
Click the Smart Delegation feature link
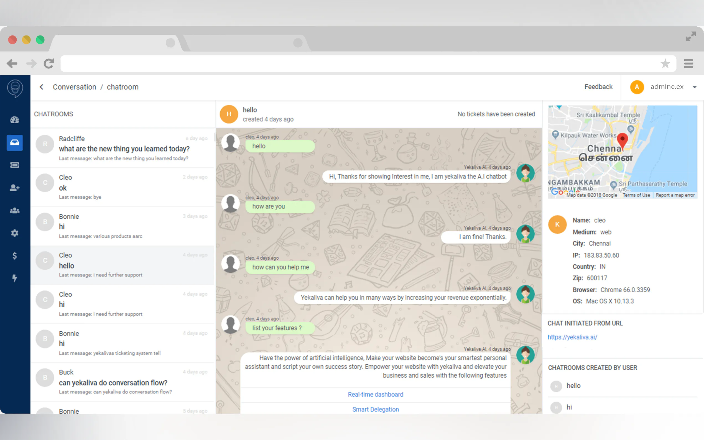tap(376, 409)
